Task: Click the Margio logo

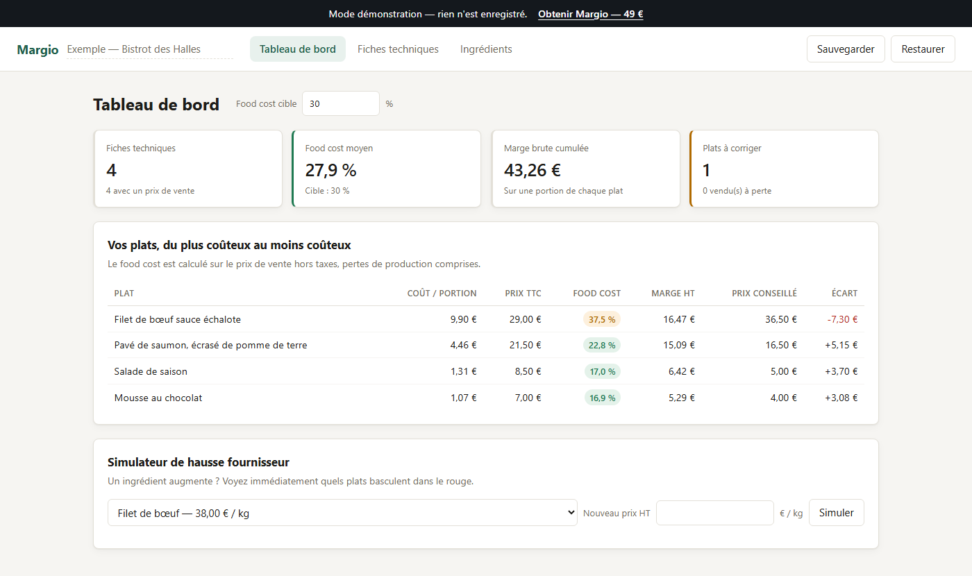Action: [37, 50]
